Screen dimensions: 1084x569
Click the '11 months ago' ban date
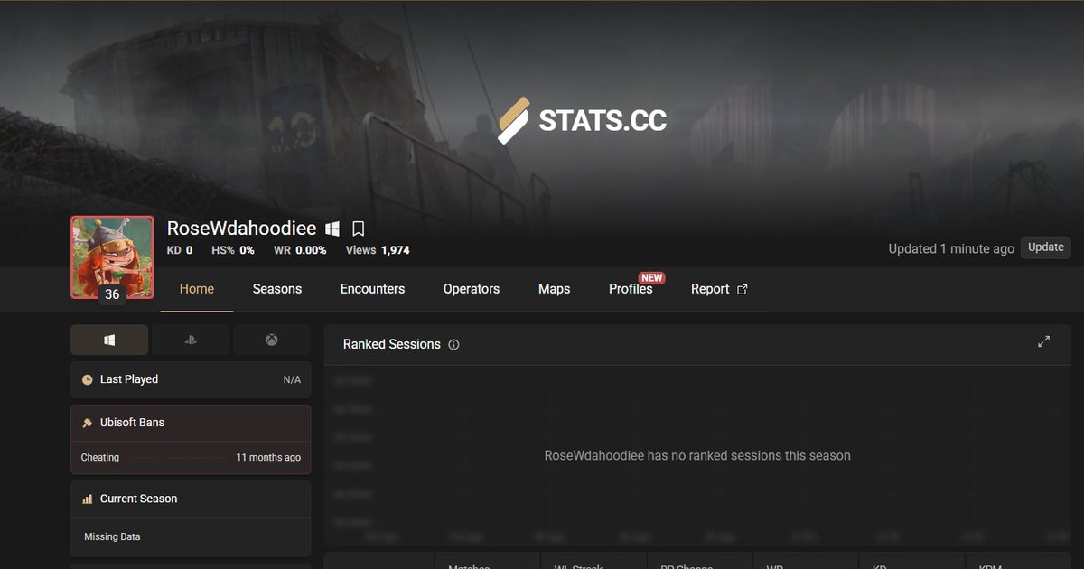tap(268, 458)
